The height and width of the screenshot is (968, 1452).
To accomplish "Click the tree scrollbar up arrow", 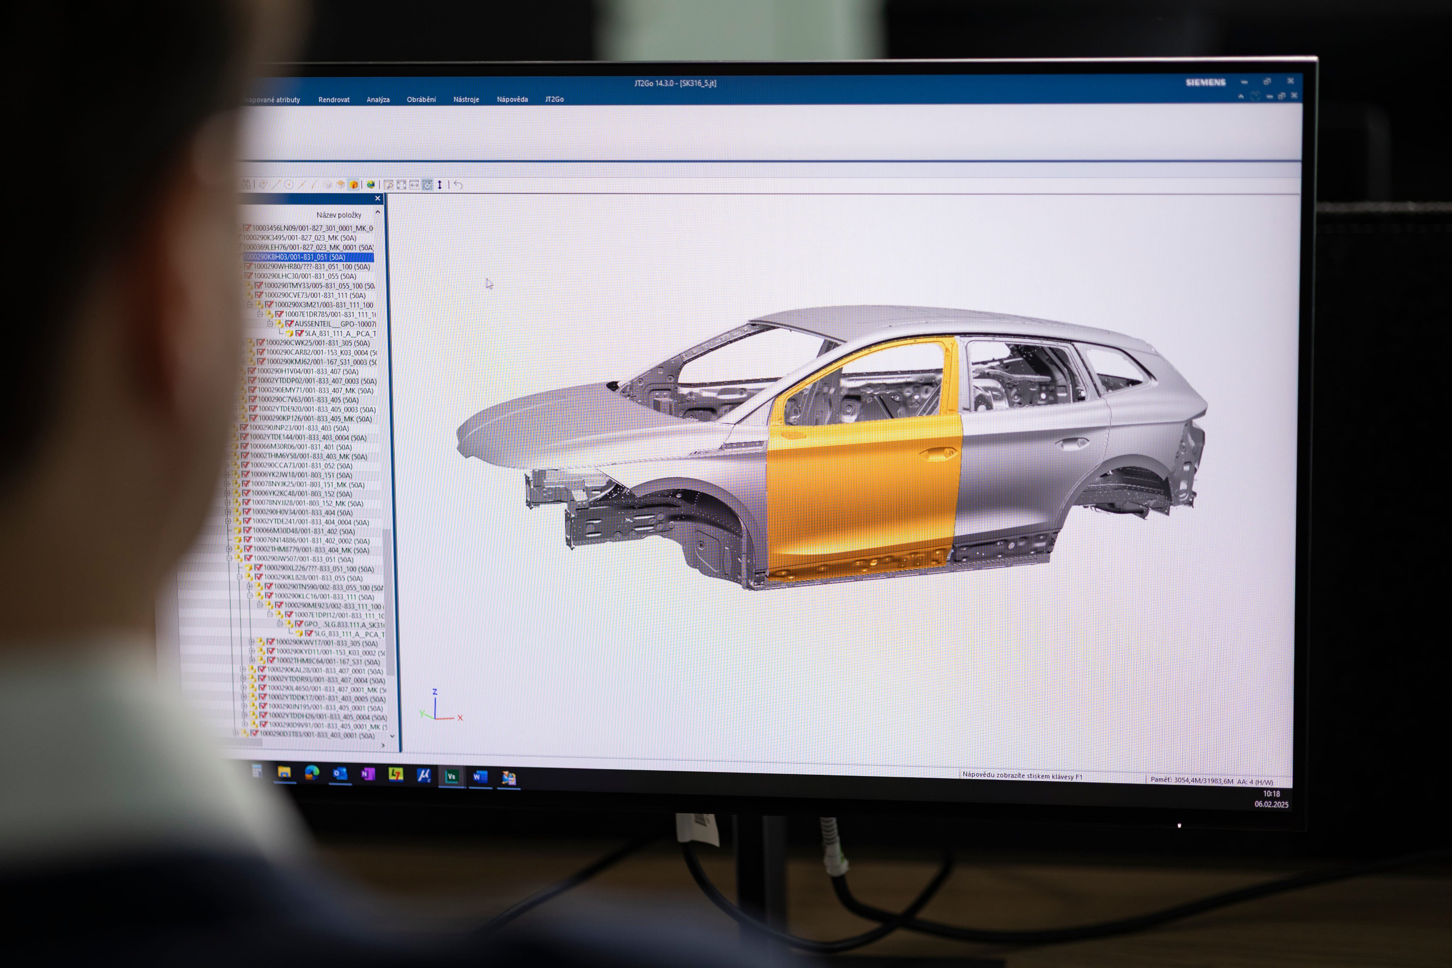I will pyautogui.click(x=378, y=212).
